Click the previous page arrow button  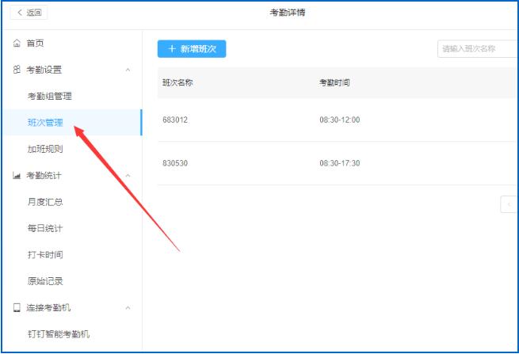coord(509,204)
